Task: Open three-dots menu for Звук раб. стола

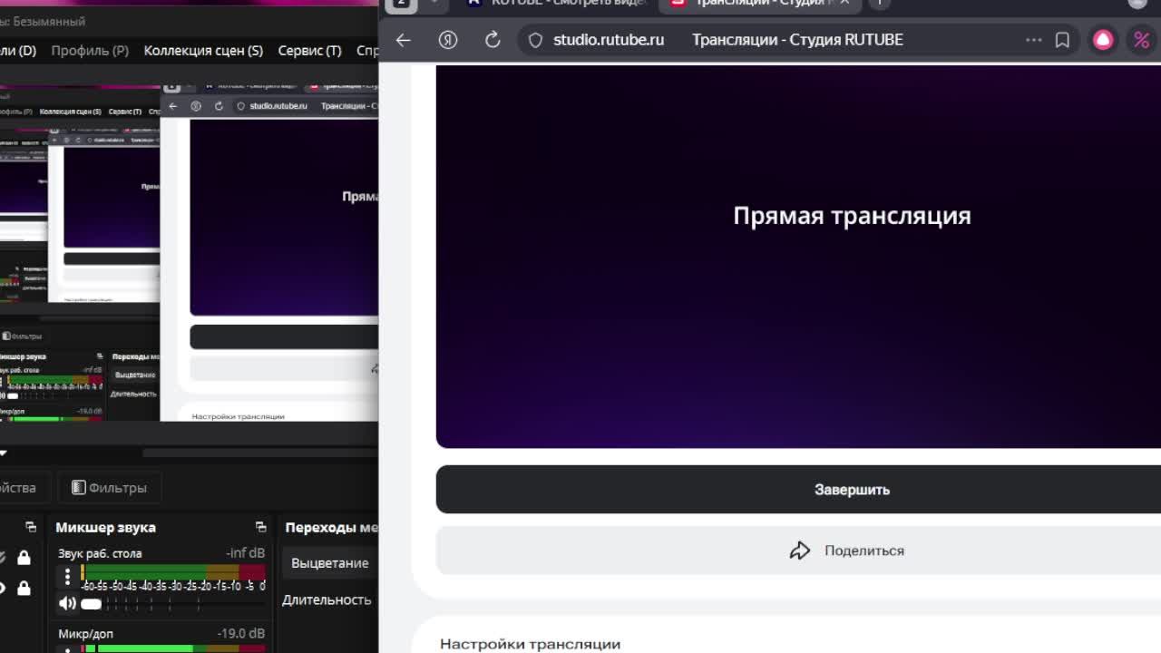Action: pos(67,576)
